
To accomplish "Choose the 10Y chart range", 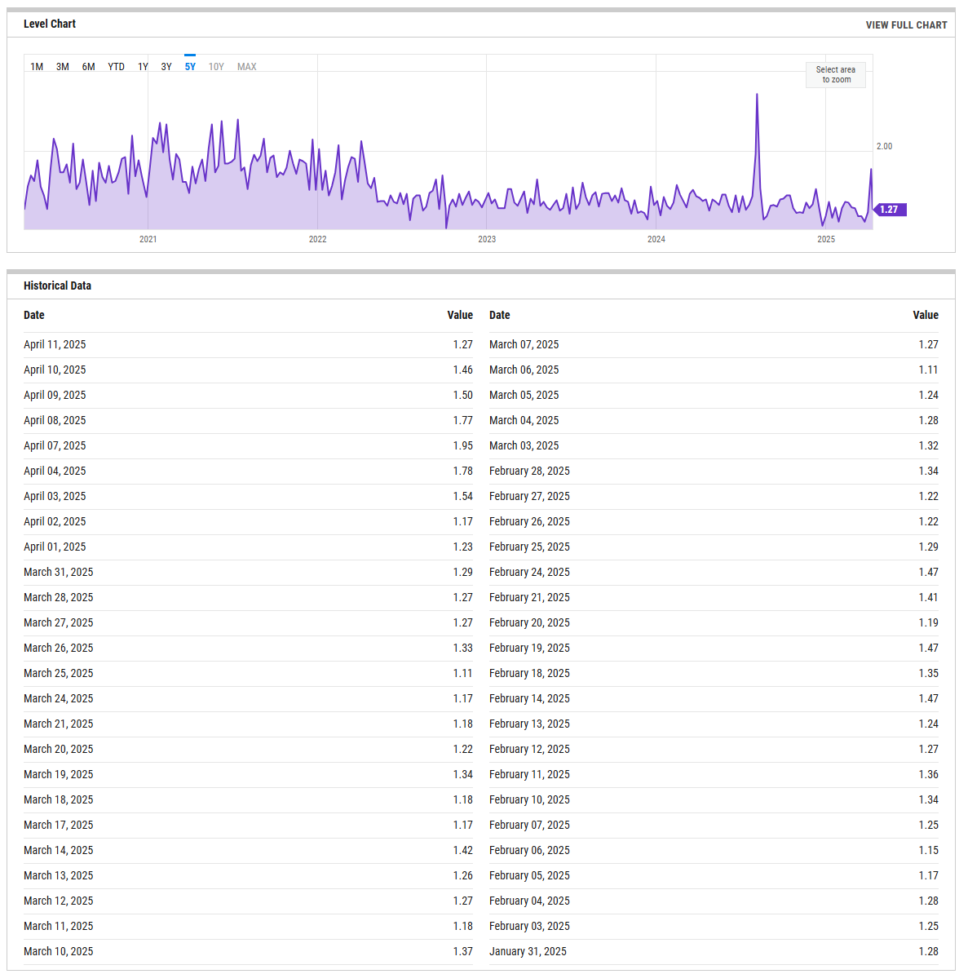I will tap(216, 66).
